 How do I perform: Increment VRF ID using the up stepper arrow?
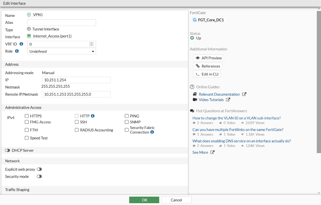91,43
